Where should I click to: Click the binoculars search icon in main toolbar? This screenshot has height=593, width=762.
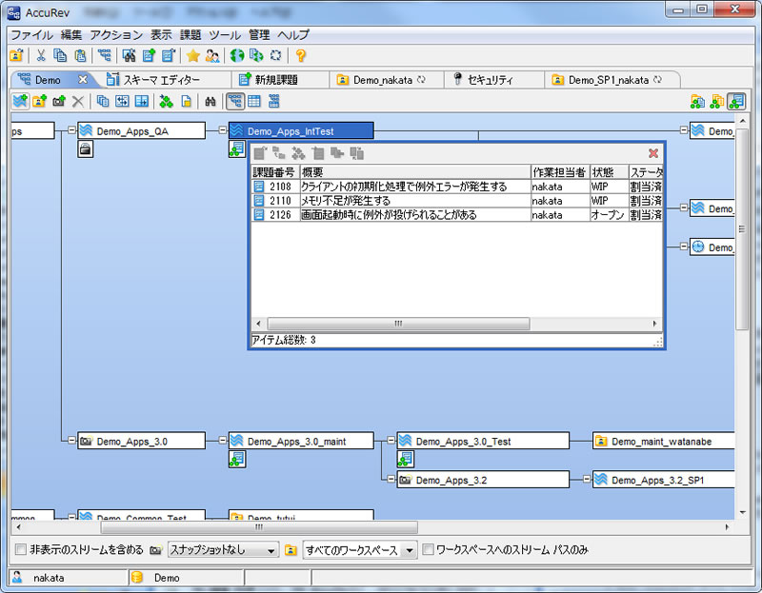(x=129, y=55)
